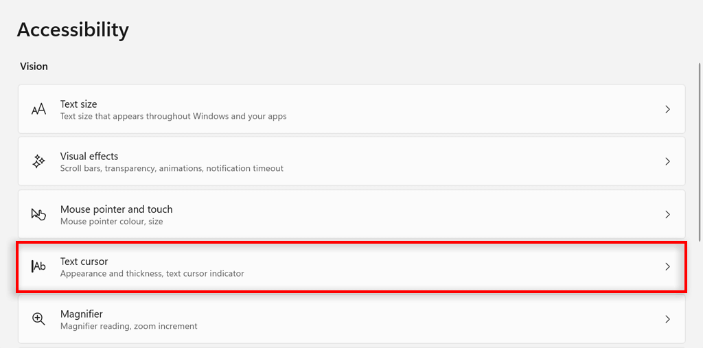
Task: Select the Text cursor option
Action: click(84, 262)
